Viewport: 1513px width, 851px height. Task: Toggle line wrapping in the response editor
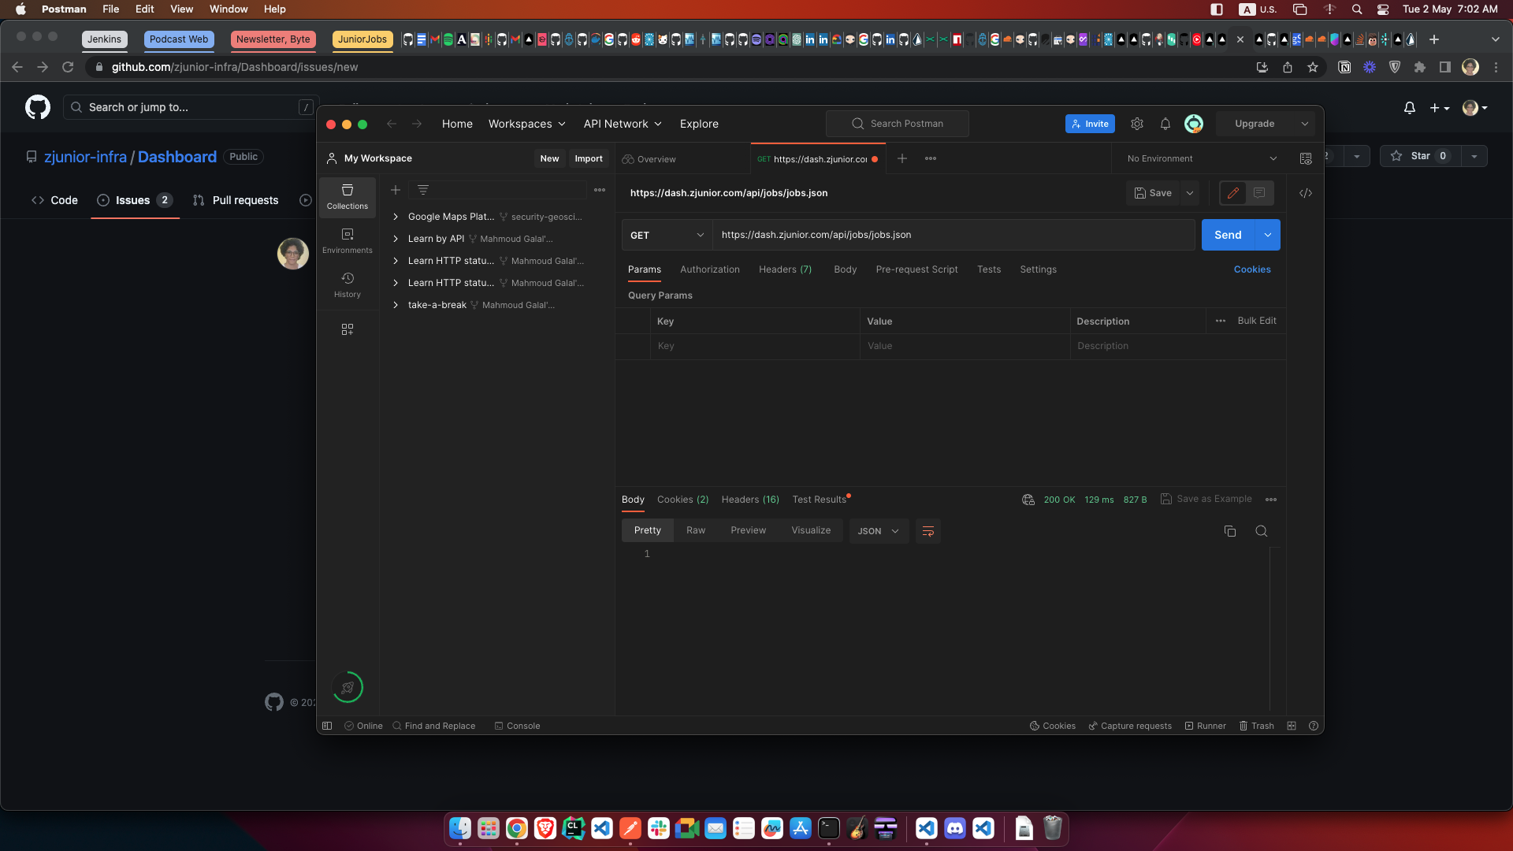click(x=928, y=531)
